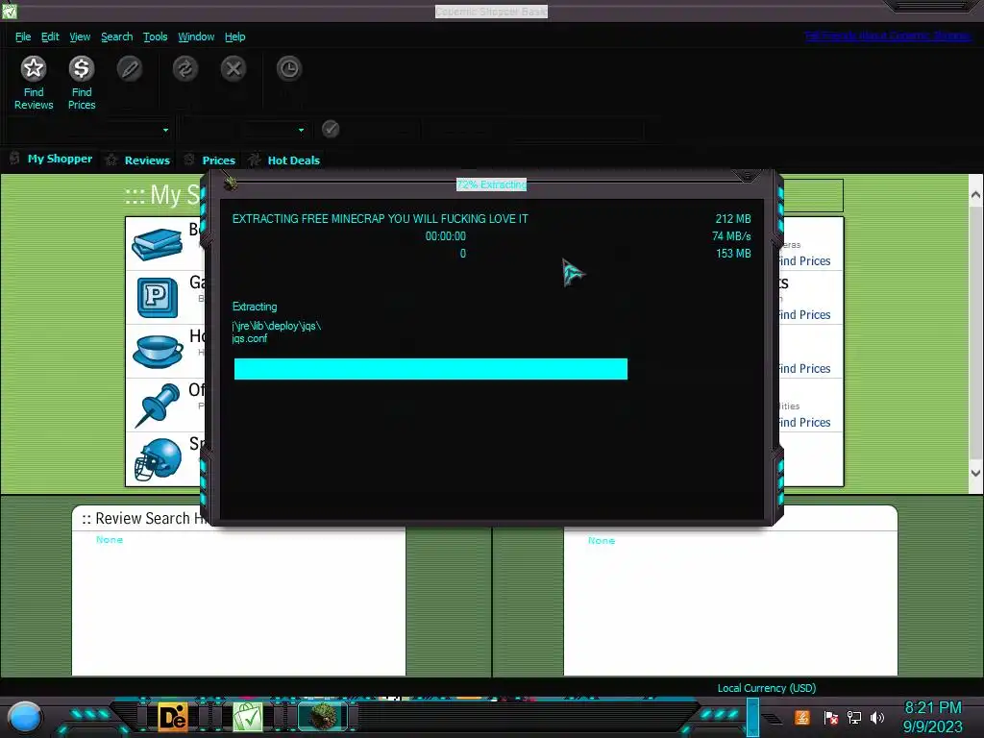
Task: Open the shopping bag checkmark taskbar app
Action: point(247,717)
